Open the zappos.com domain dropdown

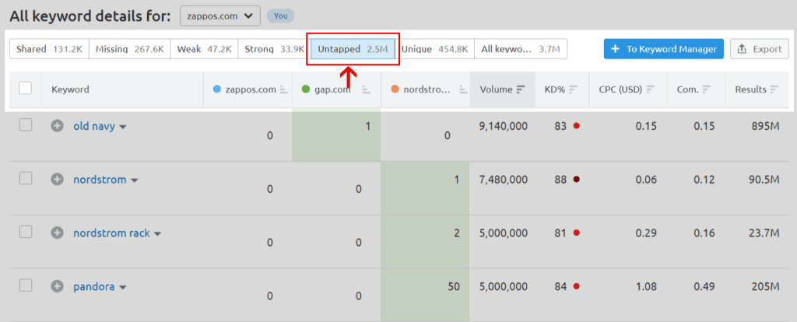[220, 16]
